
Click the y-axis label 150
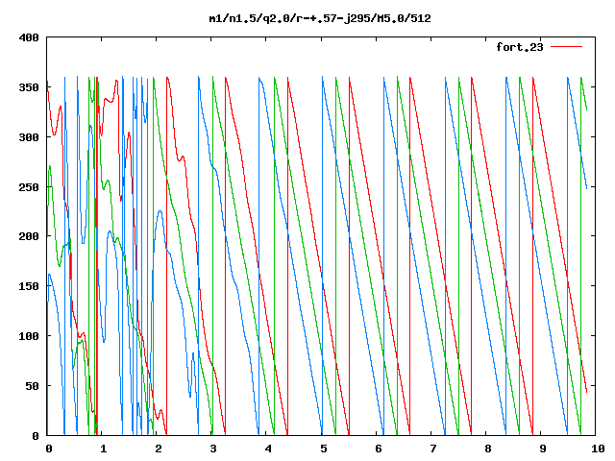[x=29, y=286]
